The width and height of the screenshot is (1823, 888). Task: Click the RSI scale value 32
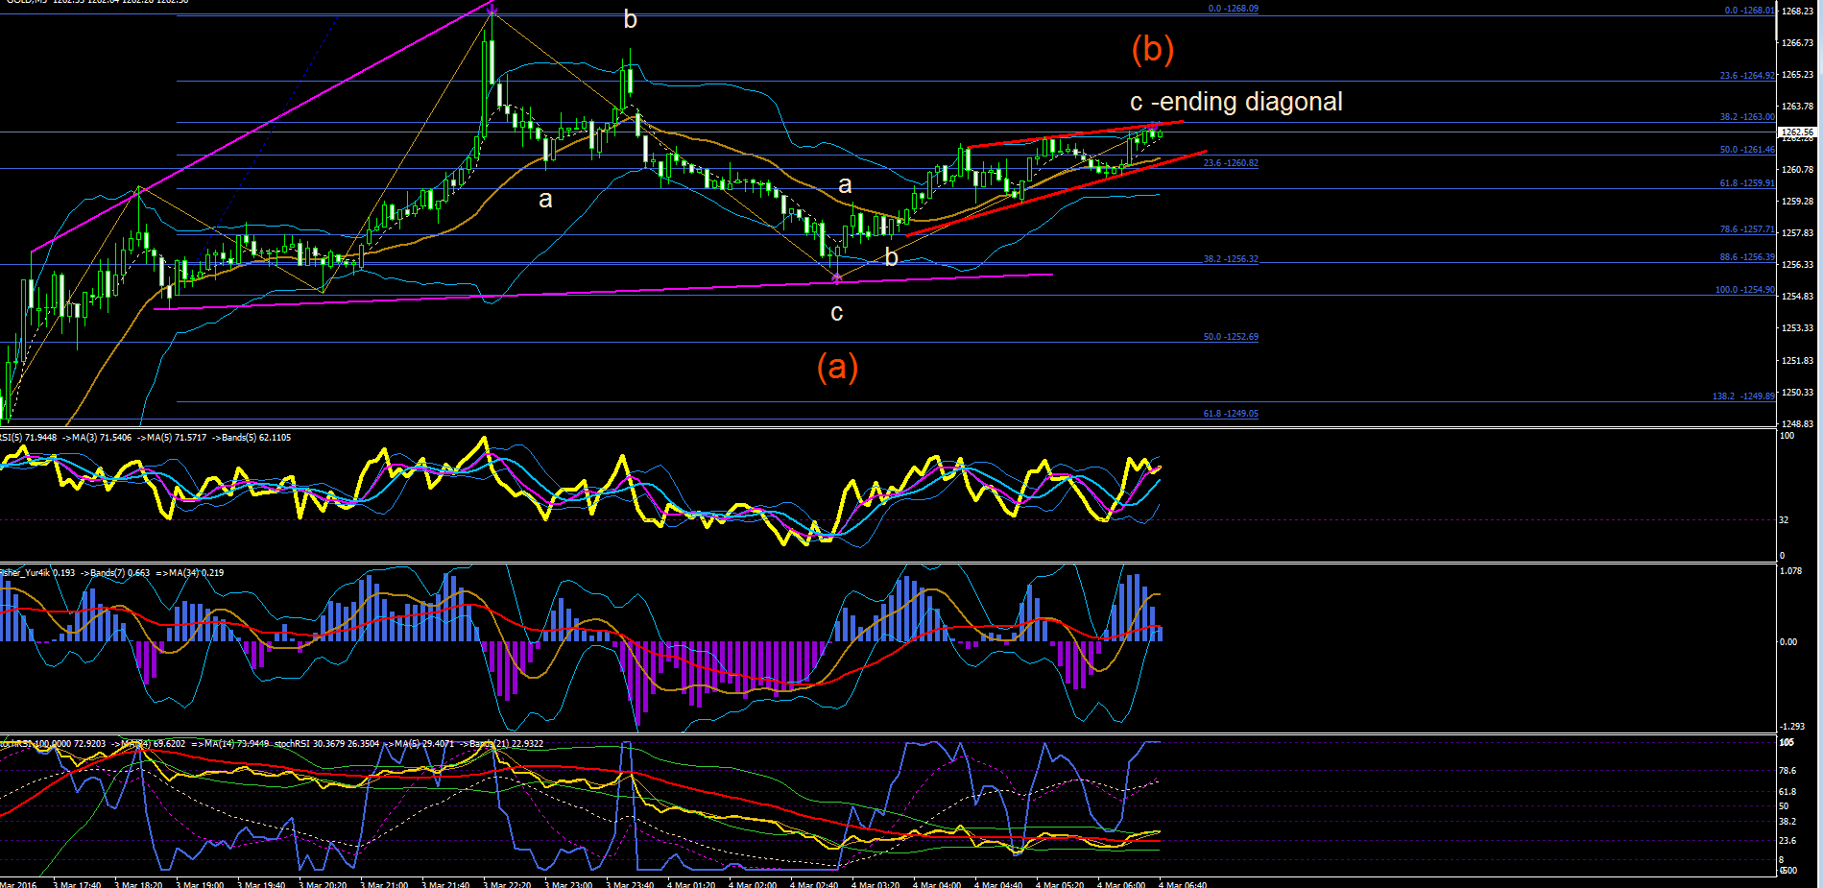tap(1785, 519)
